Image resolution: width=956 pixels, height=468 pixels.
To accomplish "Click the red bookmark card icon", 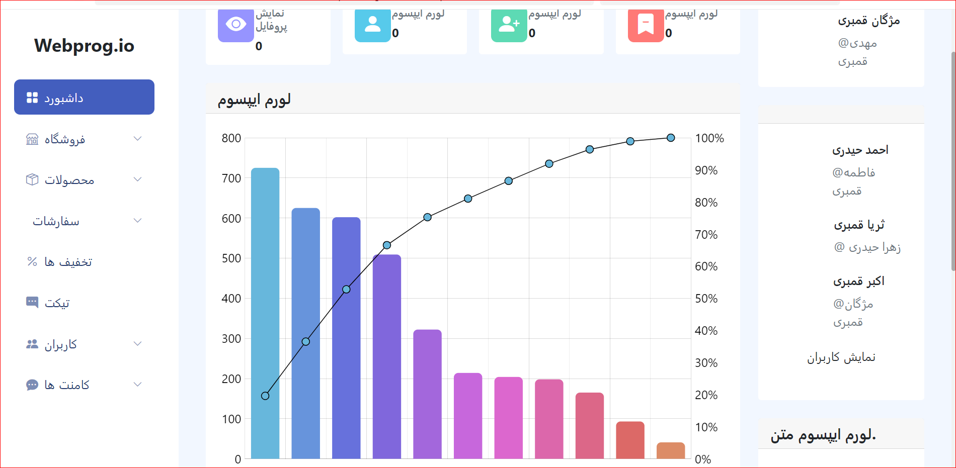I will tap(646, 24).
